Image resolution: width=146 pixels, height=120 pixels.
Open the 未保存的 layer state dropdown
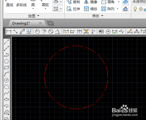coord(139,2)
